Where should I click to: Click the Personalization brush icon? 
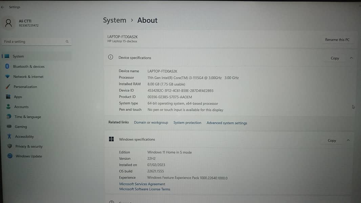pos(8,87)
